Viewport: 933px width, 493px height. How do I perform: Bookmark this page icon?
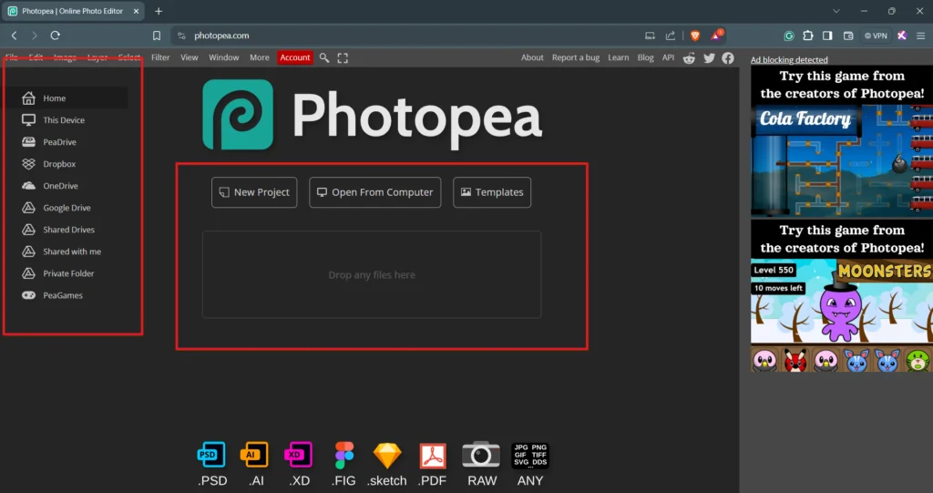157,36
